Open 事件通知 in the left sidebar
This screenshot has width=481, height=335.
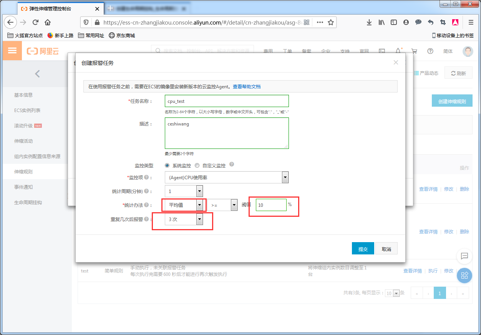point(23,187)
